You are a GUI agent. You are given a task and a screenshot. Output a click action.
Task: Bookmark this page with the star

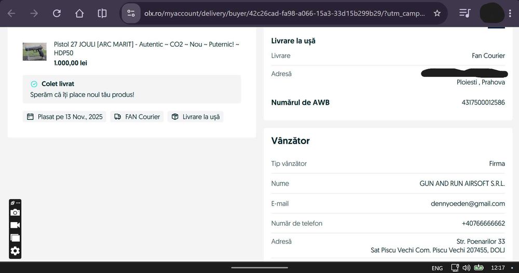pos(437,13)
